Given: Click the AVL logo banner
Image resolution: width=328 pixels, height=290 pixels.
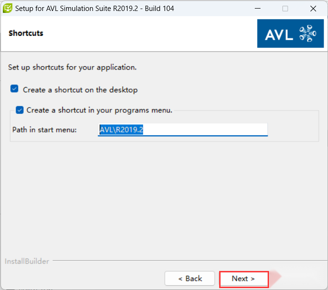Looking at the screenshot, I should pyautogui.click(x=290, y=33).
